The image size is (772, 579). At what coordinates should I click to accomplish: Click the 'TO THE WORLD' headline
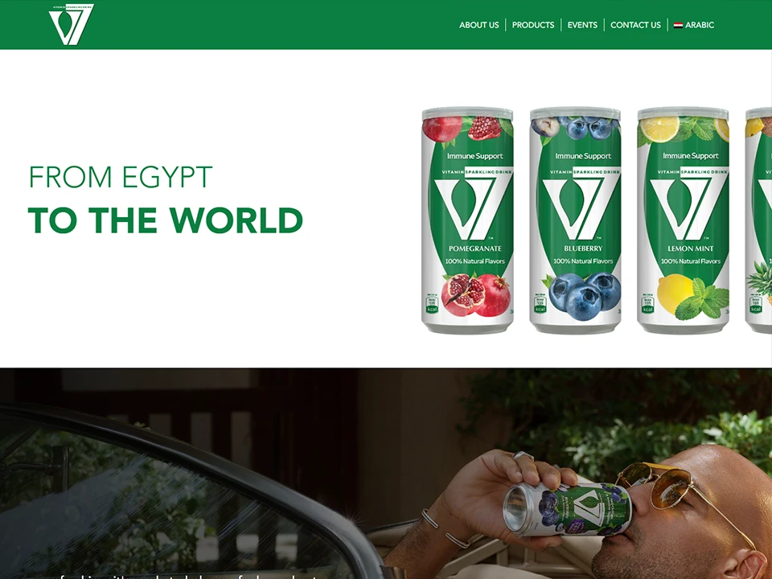click(166, 220)
